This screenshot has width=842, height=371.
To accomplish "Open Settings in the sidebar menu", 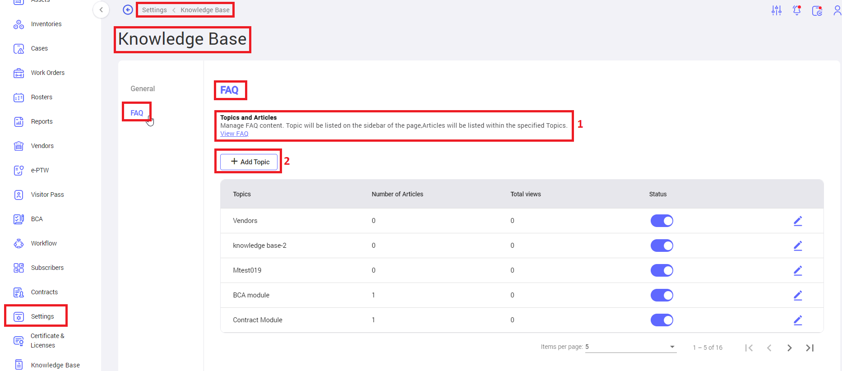I will tap(42, 316).
